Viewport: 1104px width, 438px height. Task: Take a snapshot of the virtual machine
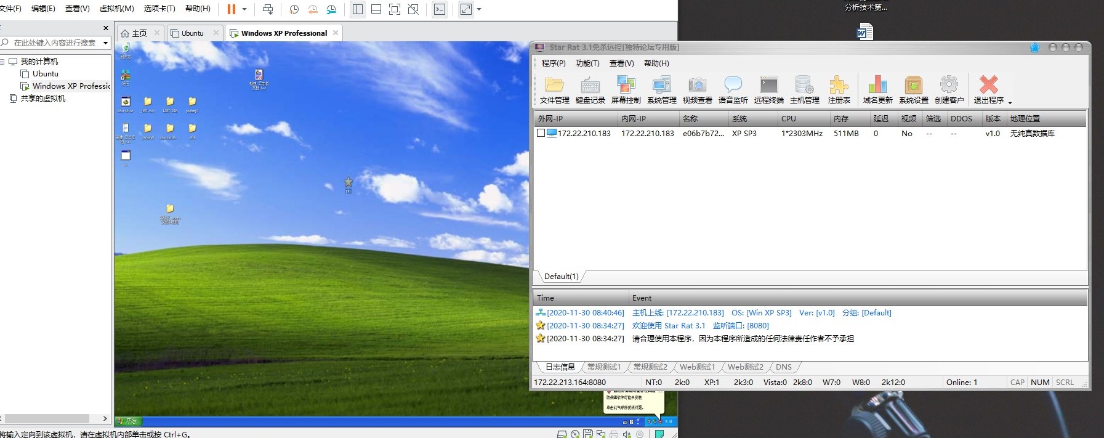294,9
